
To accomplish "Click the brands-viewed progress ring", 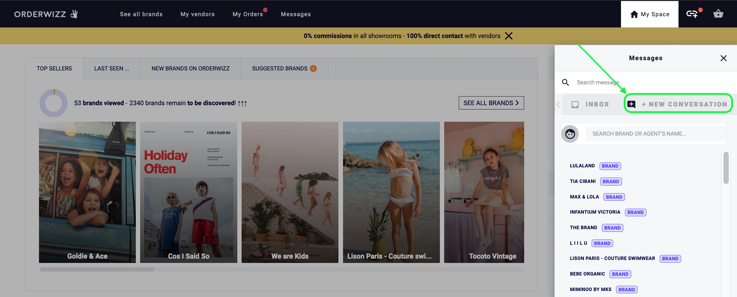I will click(x=54, y=103).
